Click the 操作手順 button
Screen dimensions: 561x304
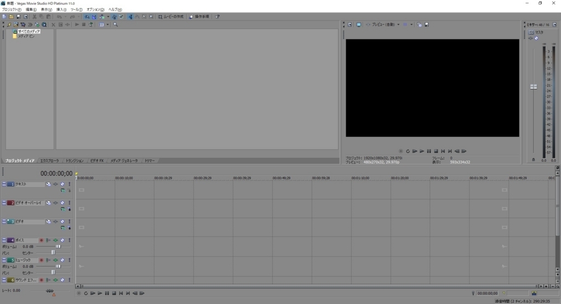point(199,16)
